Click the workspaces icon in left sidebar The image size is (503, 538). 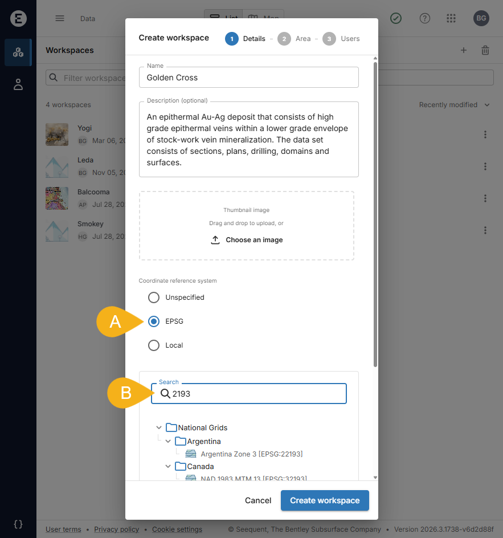(18, 52)
